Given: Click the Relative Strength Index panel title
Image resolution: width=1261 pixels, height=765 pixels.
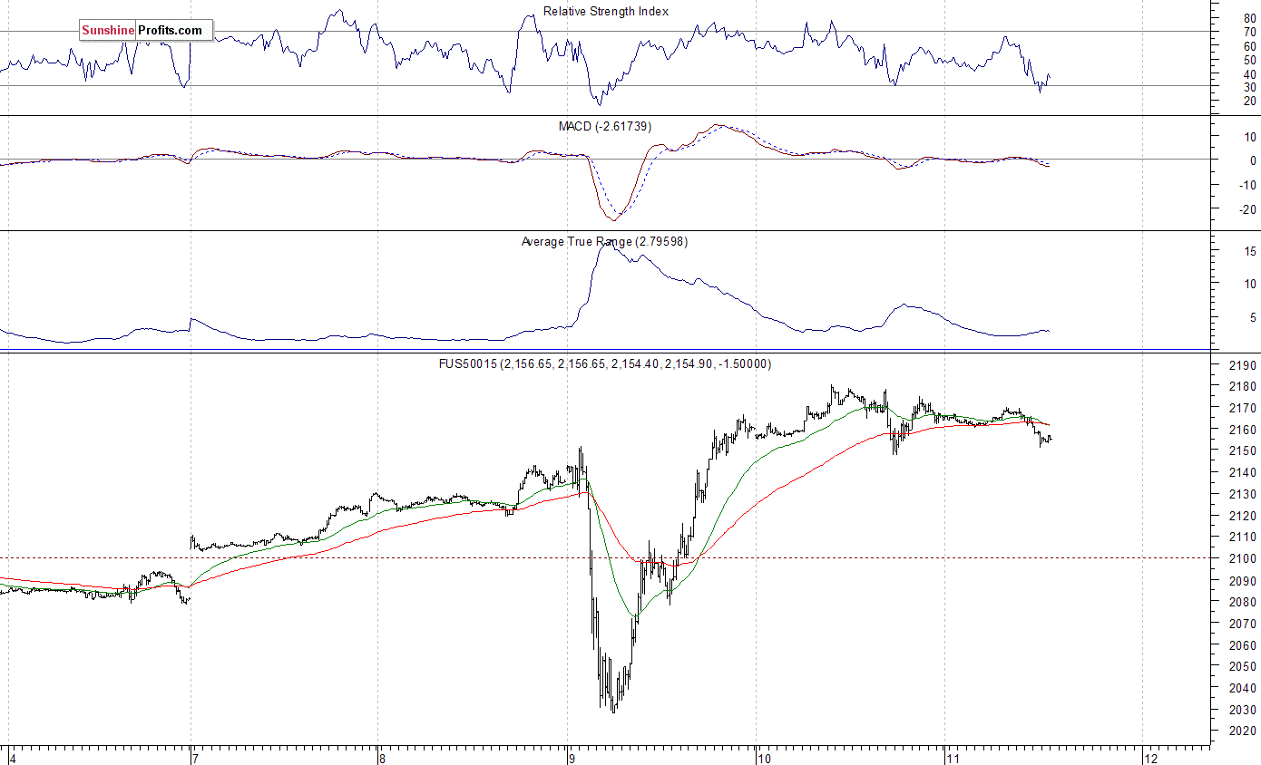Looking at the screenshot, I should coord(605,12).
